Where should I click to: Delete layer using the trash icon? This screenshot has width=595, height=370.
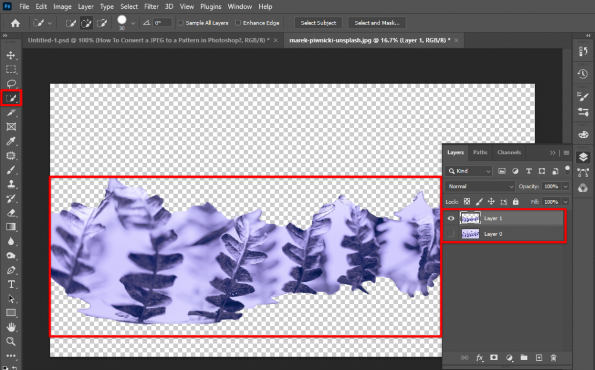(x=553, y=358)
